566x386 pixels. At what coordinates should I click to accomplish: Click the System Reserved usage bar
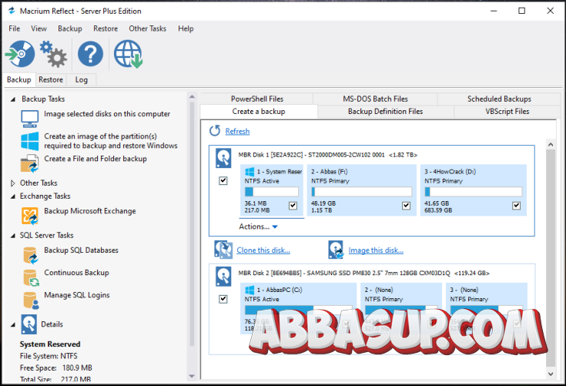271,191
